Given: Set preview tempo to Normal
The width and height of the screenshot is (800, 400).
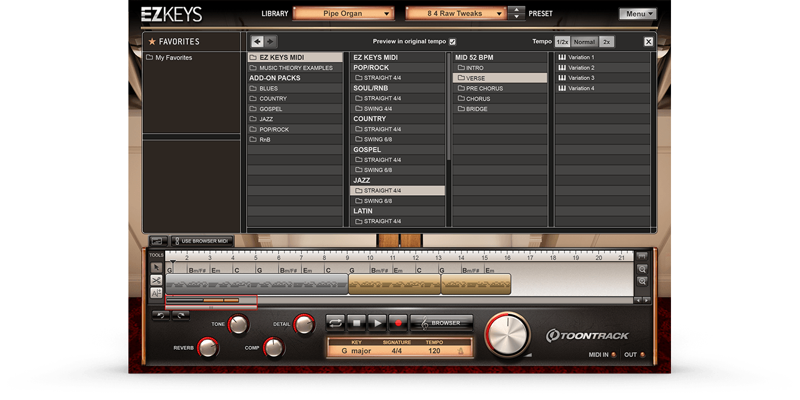Looking at the screenshot, I should click(x=584, y=42).
